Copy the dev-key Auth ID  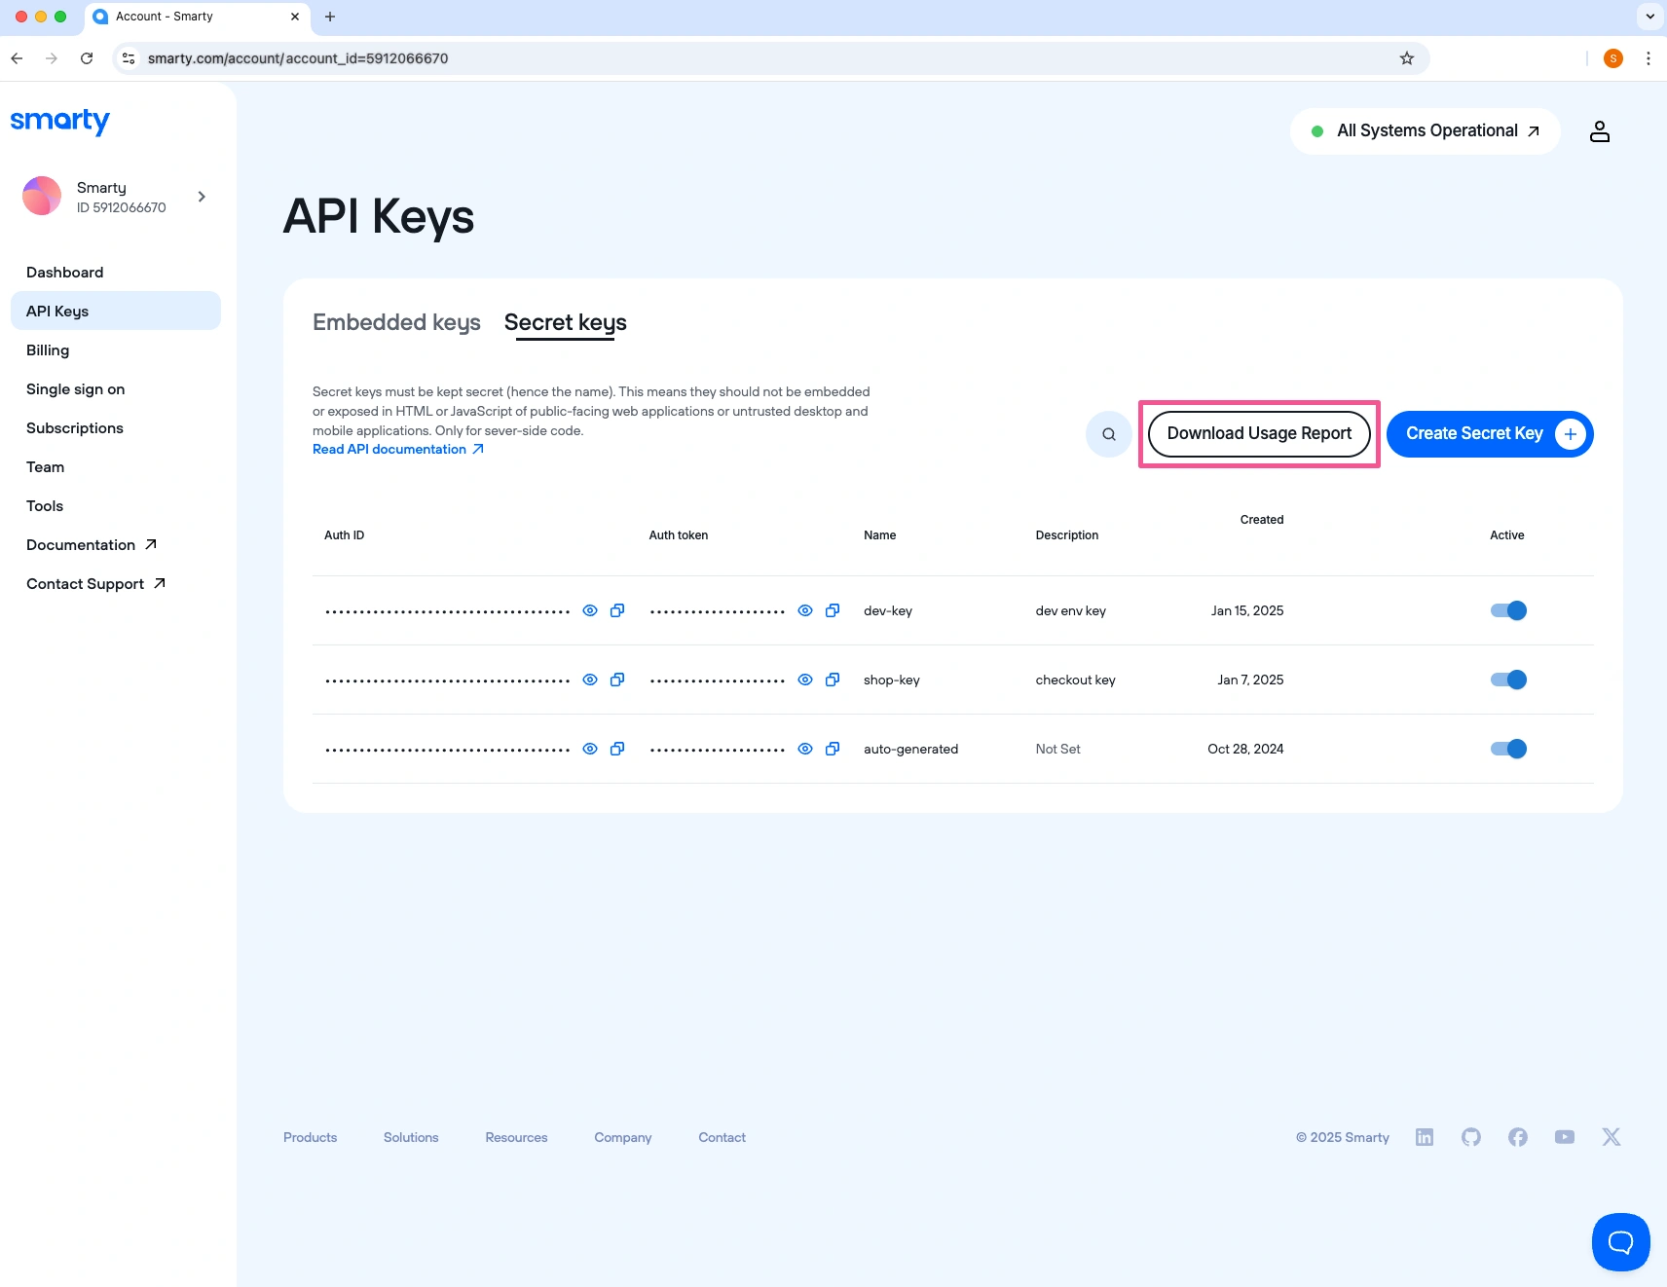click(x=617, y=610)
